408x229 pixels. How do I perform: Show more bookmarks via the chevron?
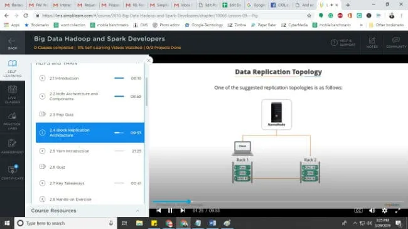pos(361,25)
